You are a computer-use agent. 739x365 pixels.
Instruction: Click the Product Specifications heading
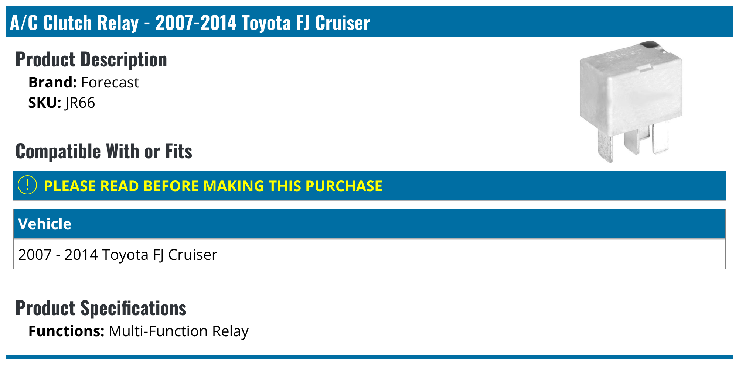coord(101,308)
